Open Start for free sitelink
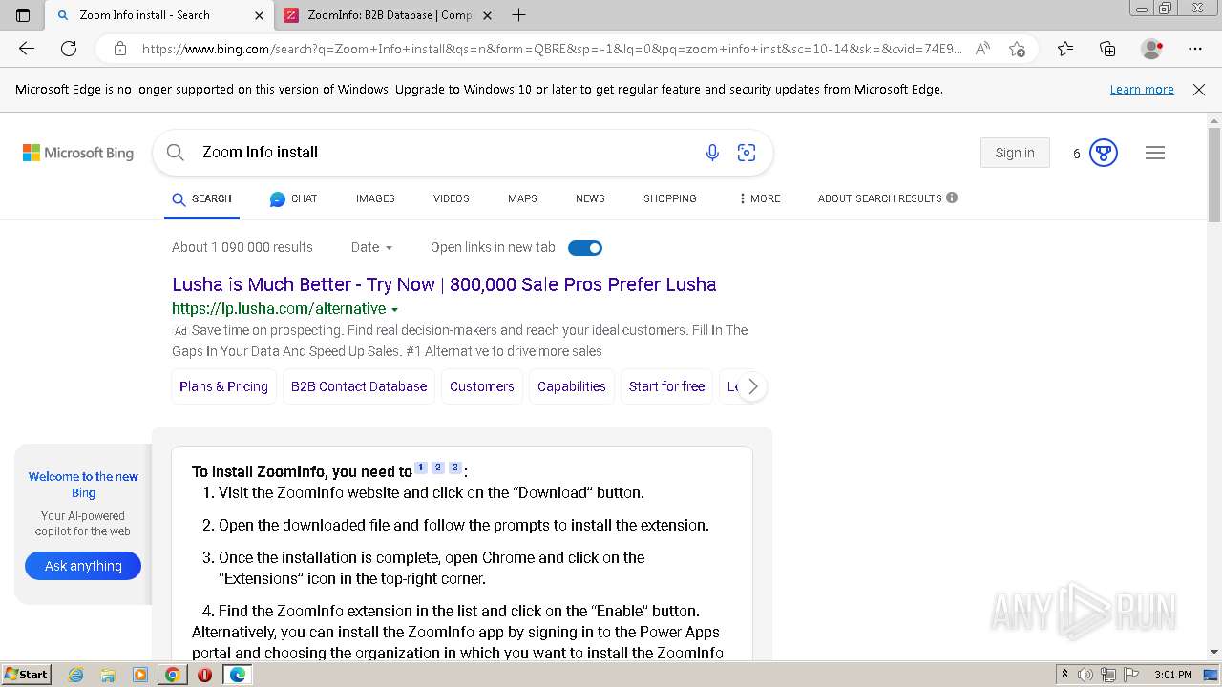The height and width of the screenshot is (687, 1222). click(x=666, y=386)
